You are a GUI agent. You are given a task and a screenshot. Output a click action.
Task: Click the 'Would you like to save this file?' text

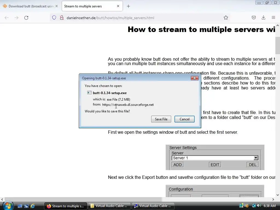(x=107, y=111)
